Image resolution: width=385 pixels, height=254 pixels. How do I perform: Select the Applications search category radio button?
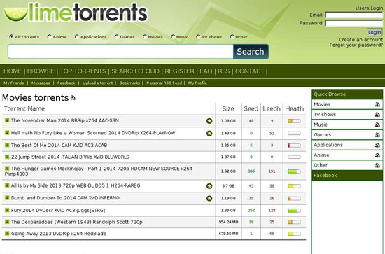[77, 37]
